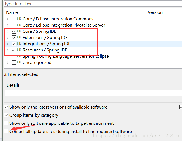Click the category icon beside Integrations / Spring IDE
The width and height of the screenshot is (182, 141).
tap(19, 44)
